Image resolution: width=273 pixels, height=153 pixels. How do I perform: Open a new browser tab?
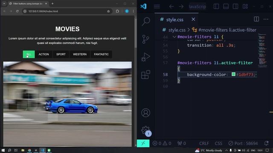[52, 4]
